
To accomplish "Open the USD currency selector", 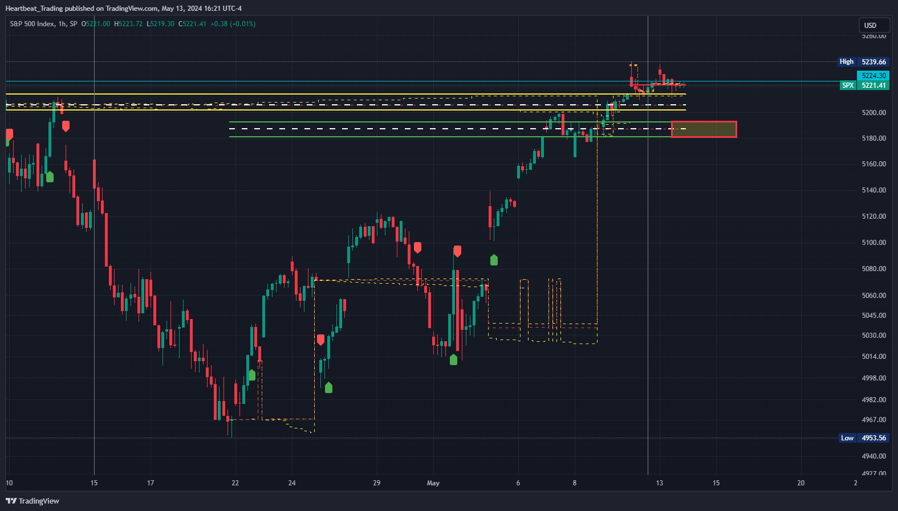I will [x=874, y=25].
